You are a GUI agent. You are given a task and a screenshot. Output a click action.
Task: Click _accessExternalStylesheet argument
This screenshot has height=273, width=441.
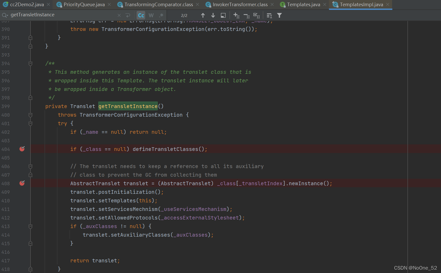point(200,218)
